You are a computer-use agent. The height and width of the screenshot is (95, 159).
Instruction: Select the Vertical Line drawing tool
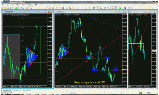39,8
